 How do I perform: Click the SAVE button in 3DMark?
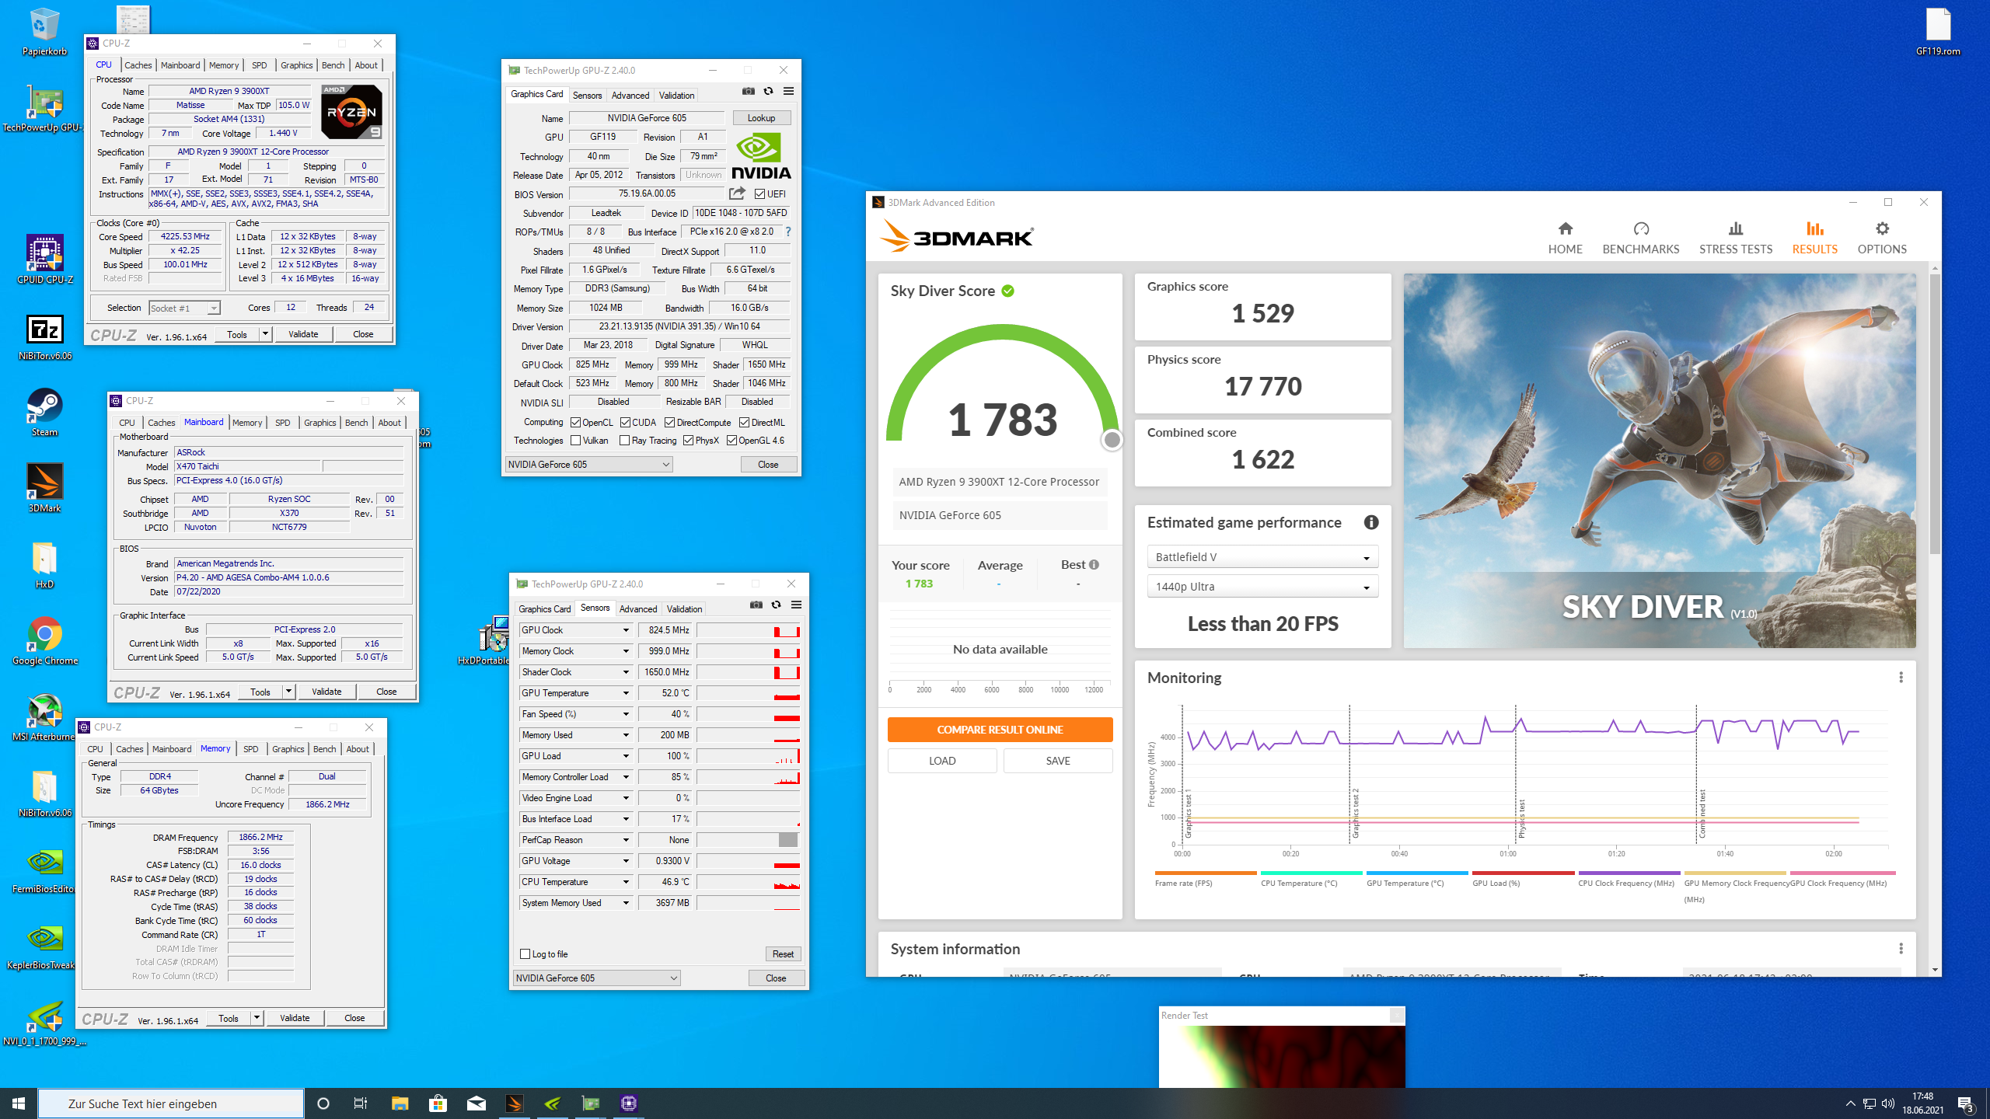point(1057,761)
